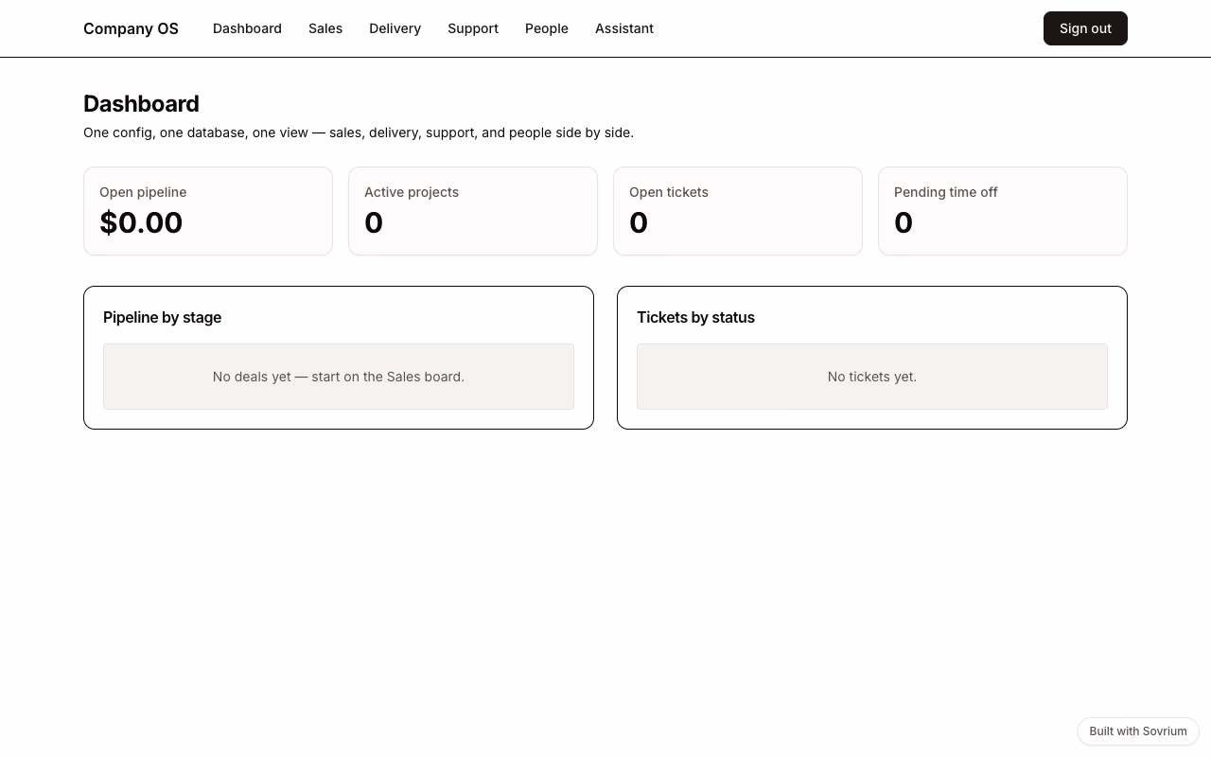Image resolution: width=1211 pixels, height=757 pixels.
Task: Click the 'One config, one database' subtitle
Action: (359, 132)
